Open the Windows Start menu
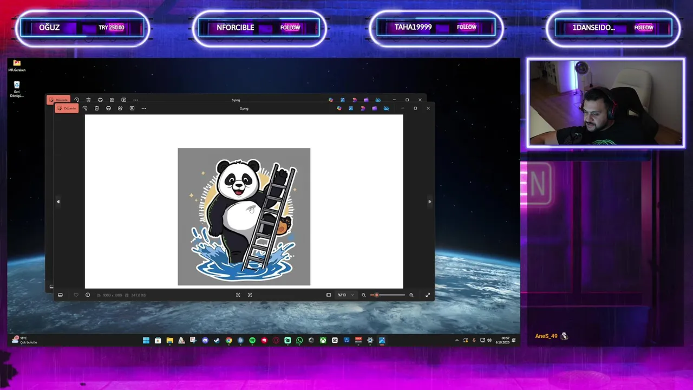This screenshot has width=693, height=390. click(146, 341)
